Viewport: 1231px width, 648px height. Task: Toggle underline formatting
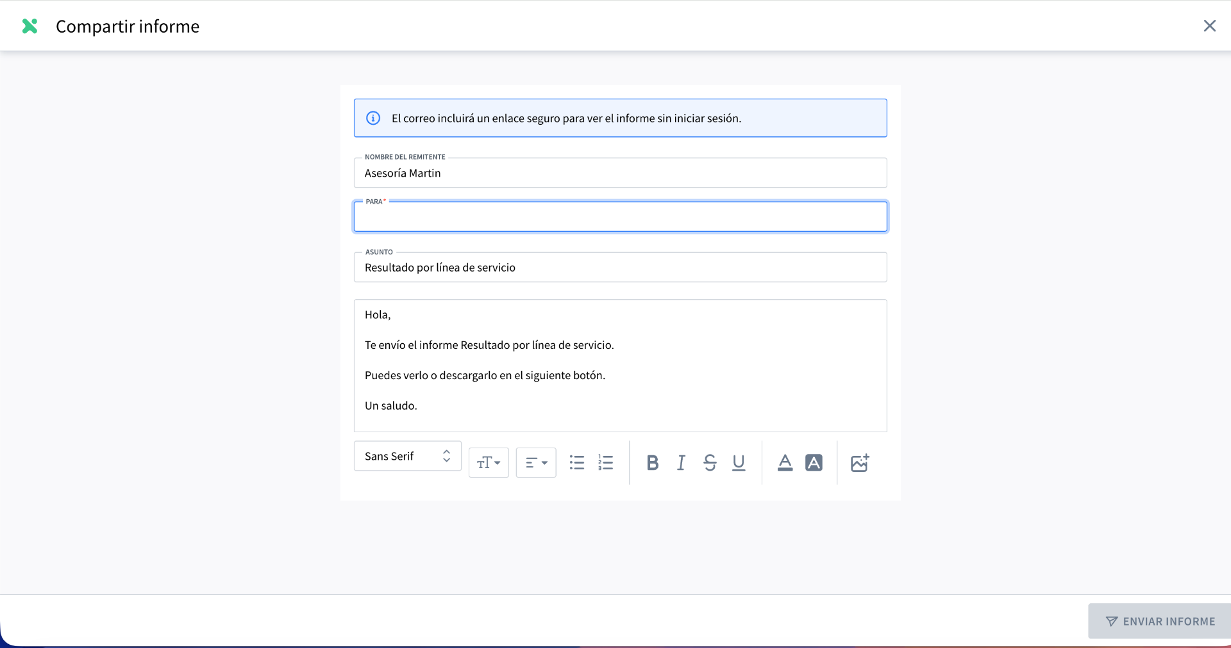pos(739,462)
